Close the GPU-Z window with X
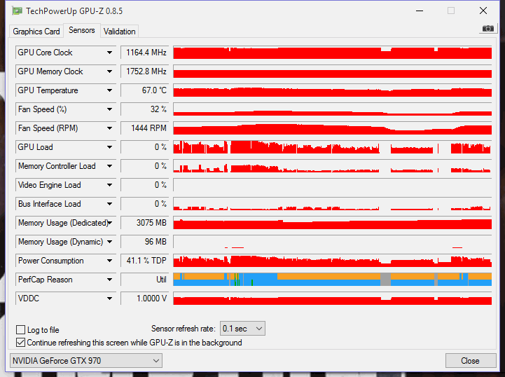The width and height of the screenshot is (505, 377). coord(483,11)
